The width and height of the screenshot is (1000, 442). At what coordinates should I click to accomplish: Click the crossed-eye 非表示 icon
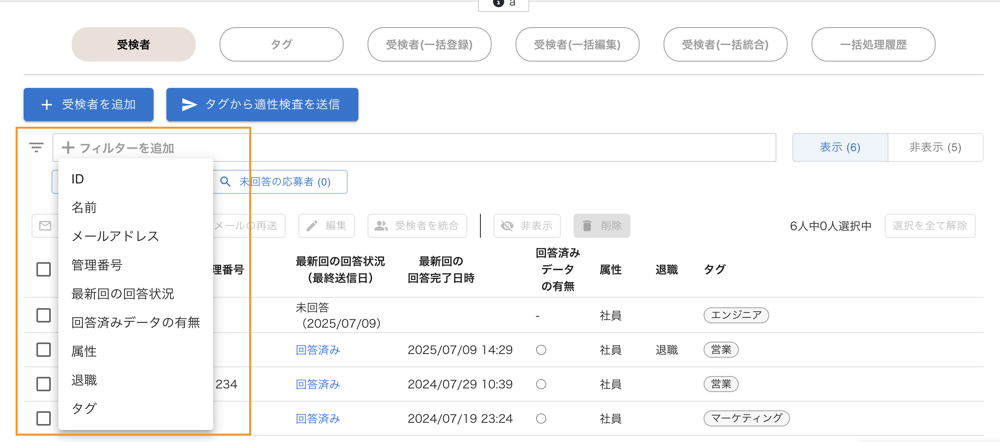507,226
